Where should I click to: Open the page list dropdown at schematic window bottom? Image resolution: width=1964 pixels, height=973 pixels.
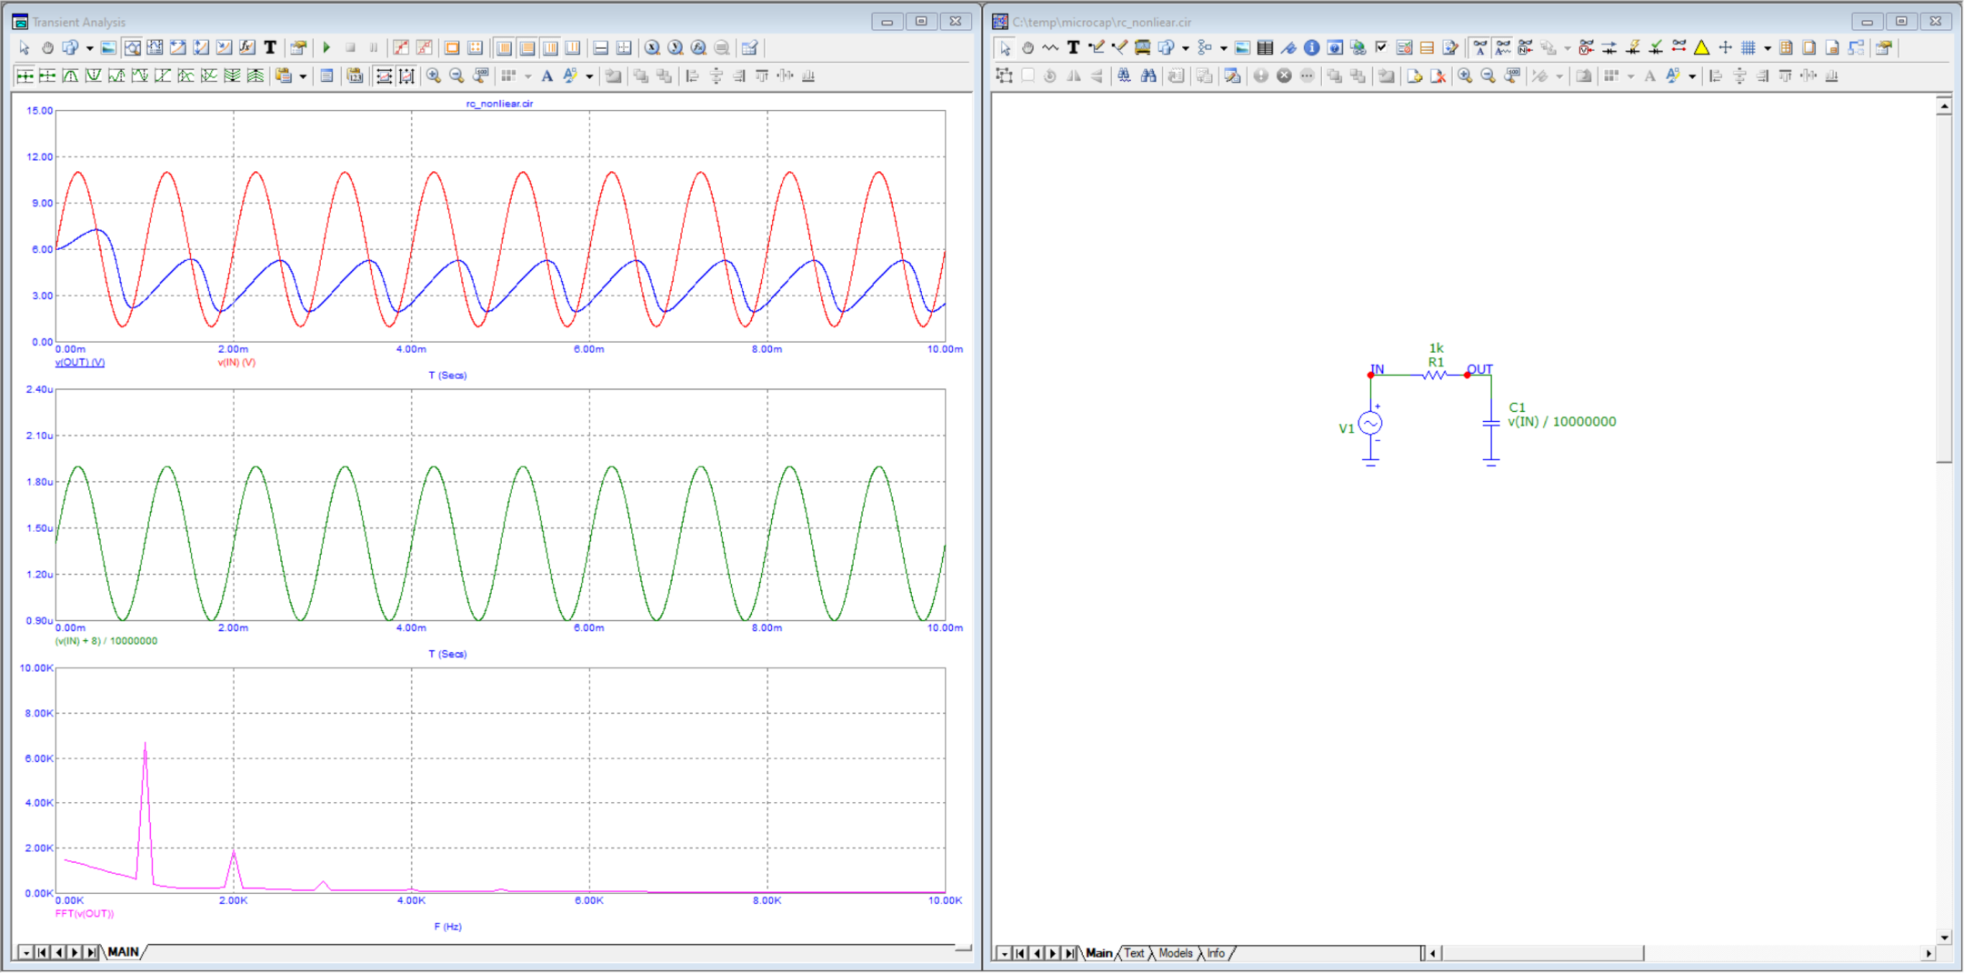click(1004, 953)
